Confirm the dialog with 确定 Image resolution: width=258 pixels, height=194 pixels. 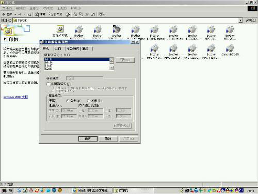point(88,139)
